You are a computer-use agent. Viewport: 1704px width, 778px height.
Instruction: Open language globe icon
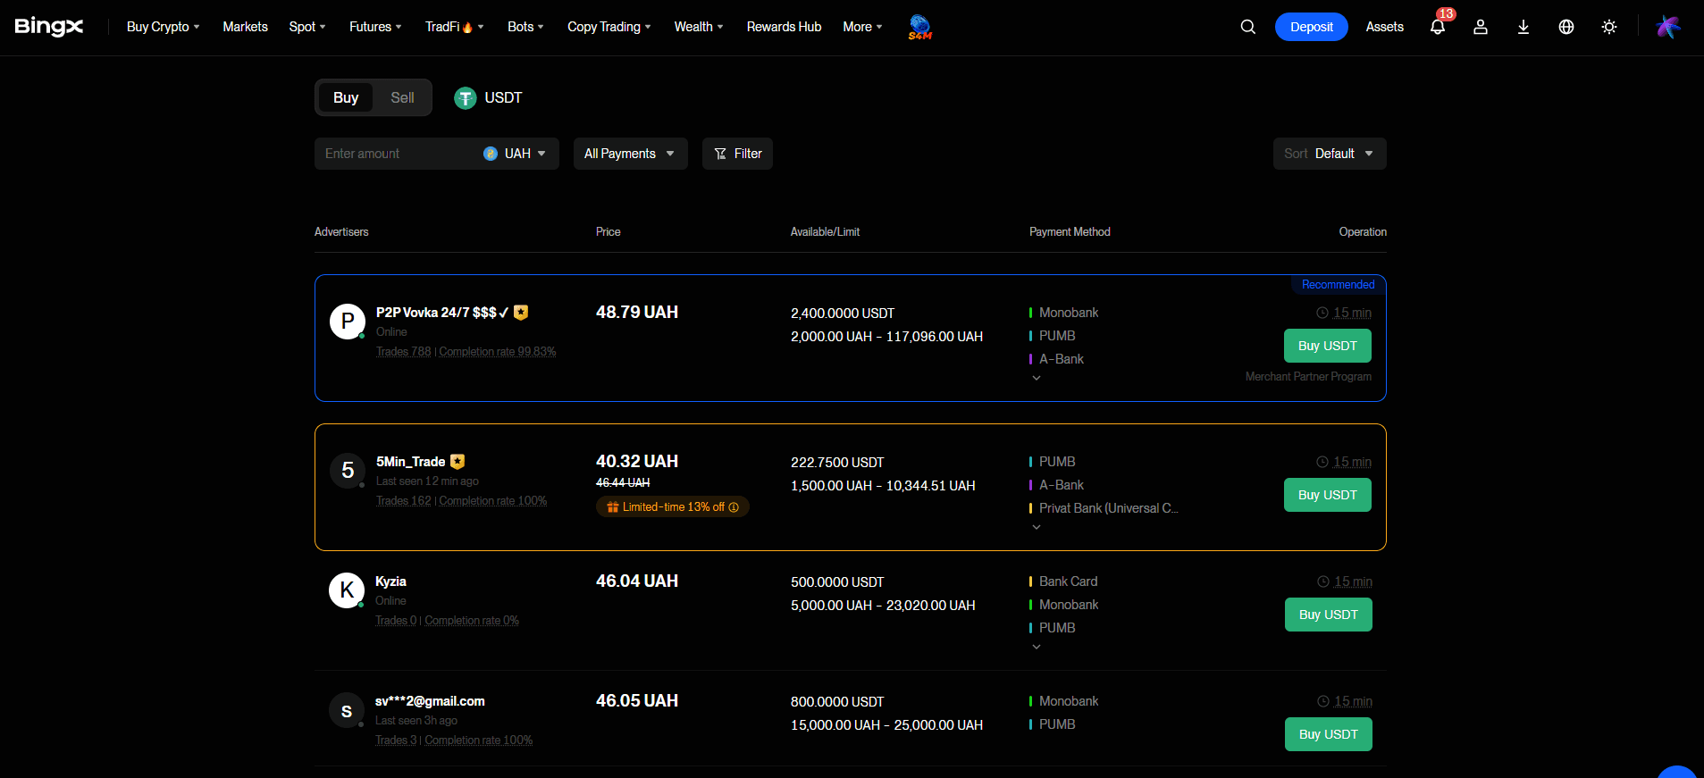pyautogui.click(x=1566, y=27)
